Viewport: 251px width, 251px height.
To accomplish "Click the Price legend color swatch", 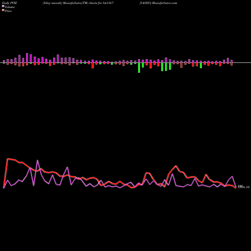I will point(3,11).
